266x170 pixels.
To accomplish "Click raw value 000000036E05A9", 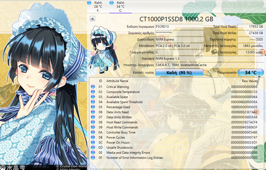I will [x=244, y=117].
